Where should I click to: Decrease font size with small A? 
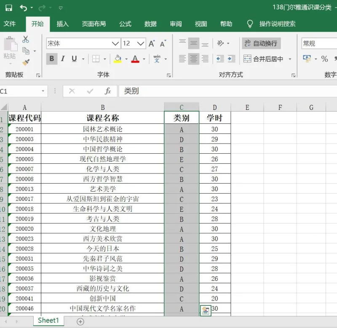[x=163, y=44]
